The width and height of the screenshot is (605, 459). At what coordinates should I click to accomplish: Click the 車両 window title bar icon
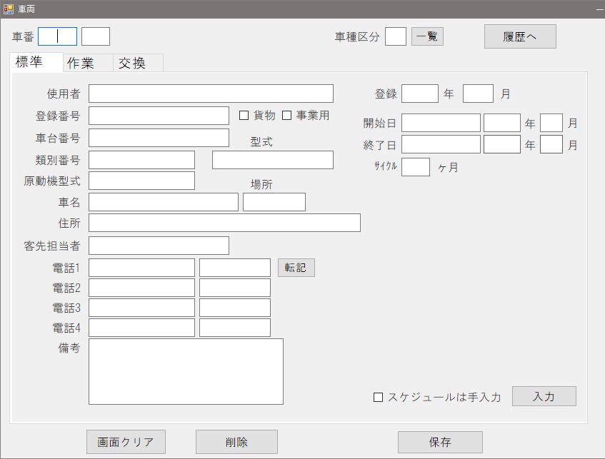tap(9, 9)
